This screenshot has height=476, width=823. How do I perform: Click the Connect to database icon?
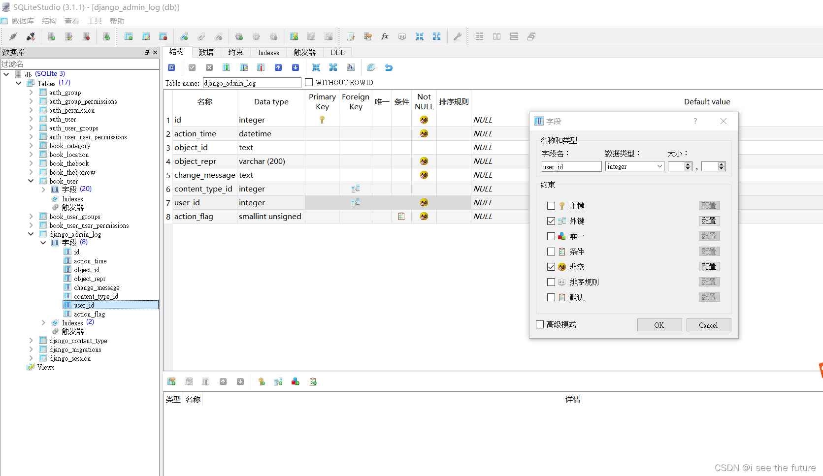[x=13, y=36]
